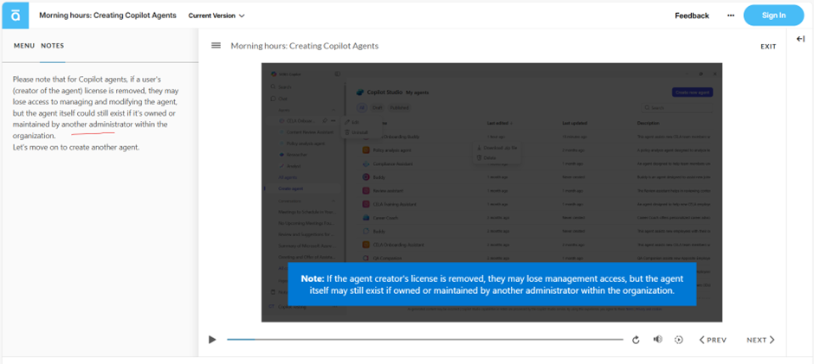Collapse the panel with the arrow-bar icon
814x364 pixels.
click(800, 40)
